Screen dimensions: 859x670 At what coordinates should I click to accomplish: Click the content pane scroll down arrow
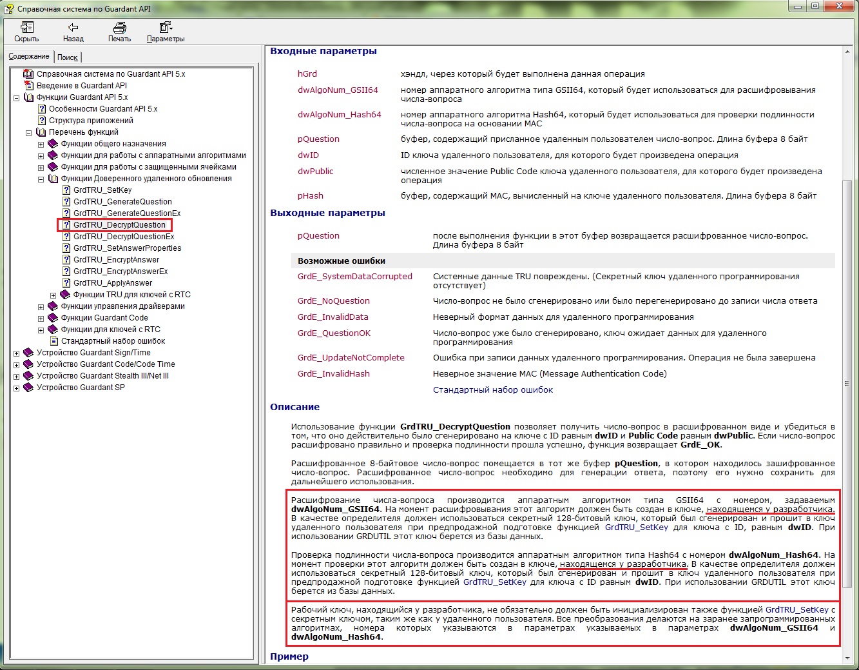[x=847, y=658]
